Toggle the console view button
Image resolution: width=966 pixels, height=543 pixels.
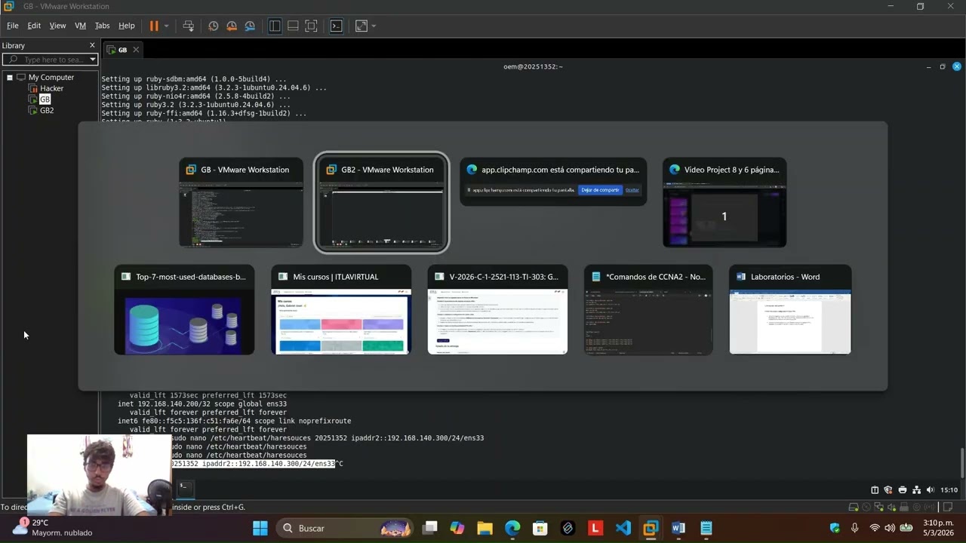coord(337,26)
